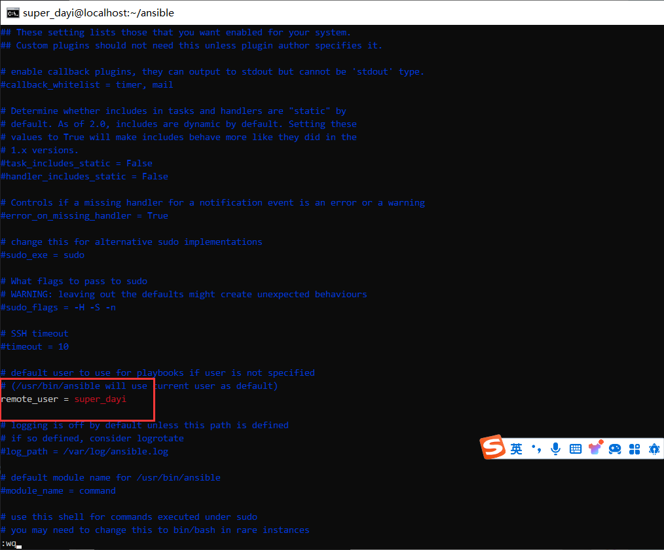
Task: Click comment # if so defined, consider logrotate
Action: [92, 438]
